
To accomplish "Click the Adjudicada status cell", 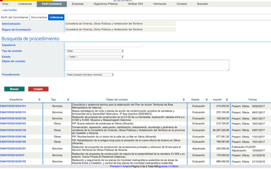I will pos(199,148).
